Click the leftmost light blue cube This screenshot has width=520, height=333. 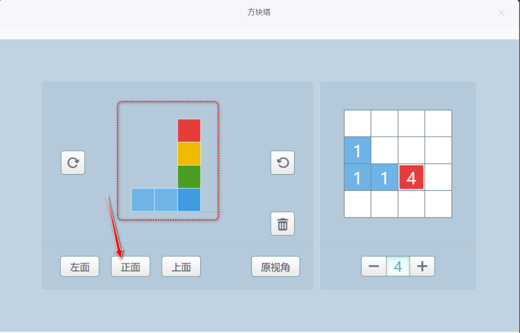(142, 201)
